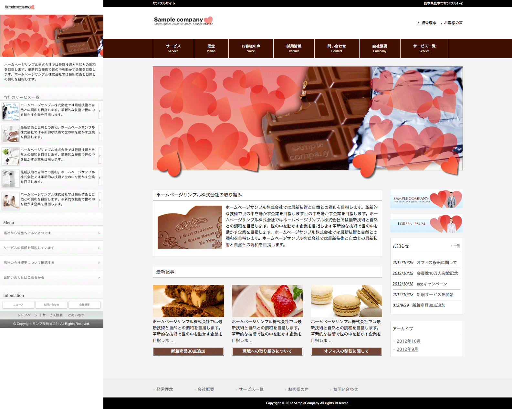Select the 採用情報 Recruit navigation item

(x=294, y=48)
